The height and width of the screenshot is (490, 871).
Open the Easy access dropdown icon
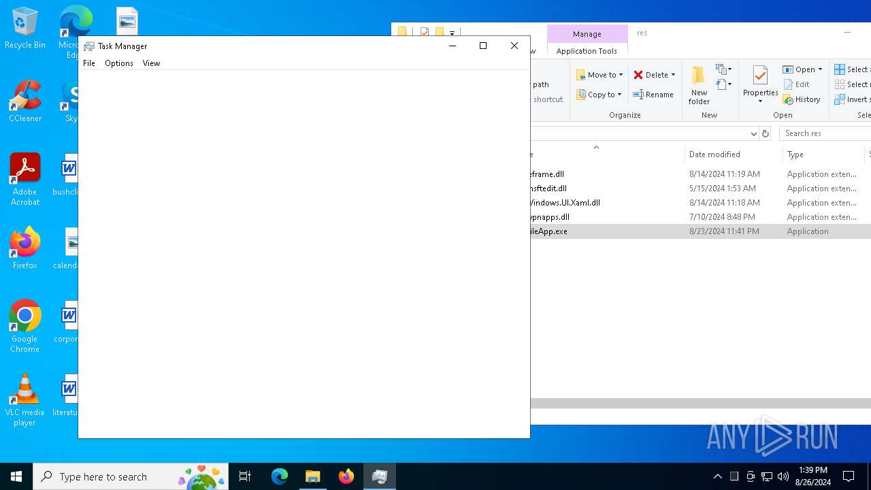pyautogui.click(x=723, y=84)
